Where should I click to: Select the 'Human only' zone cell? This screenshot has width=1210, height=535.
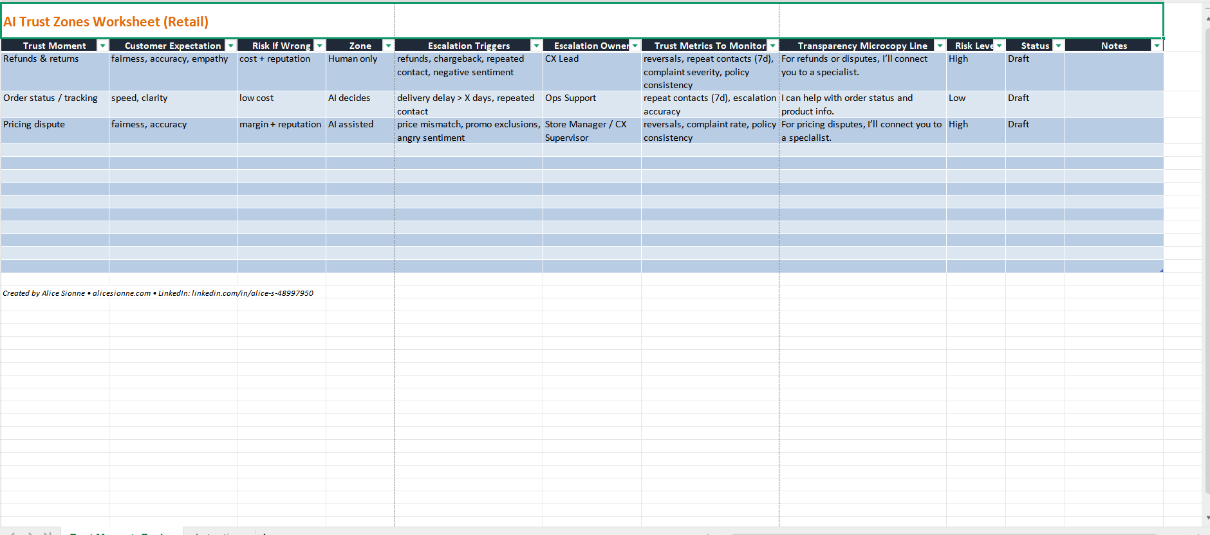pos(360,71)
